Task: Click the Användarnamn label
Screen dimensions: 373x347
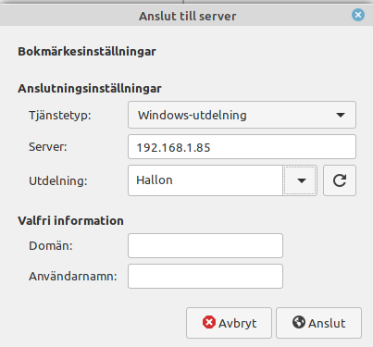Action: (x=73, y=276)
